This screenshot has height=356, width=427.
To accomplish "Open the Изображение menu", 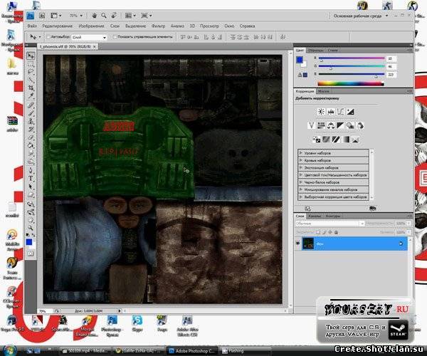I will (91, 26).
